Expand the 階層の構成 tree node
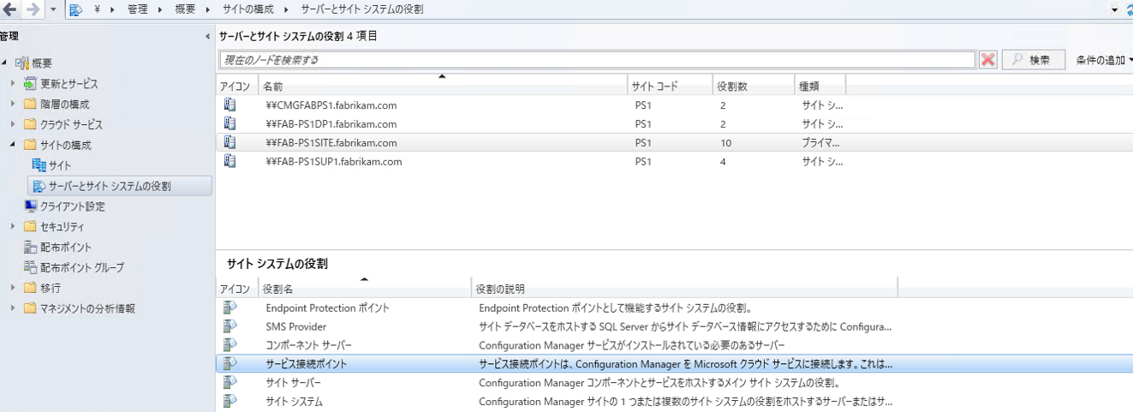This screenshot has height=412, width=1133. click(x=13, y=104)
